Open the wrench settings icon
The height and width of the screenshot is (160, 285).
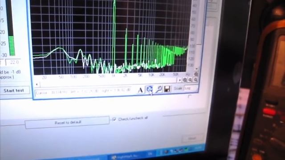(x=159, y=89)
